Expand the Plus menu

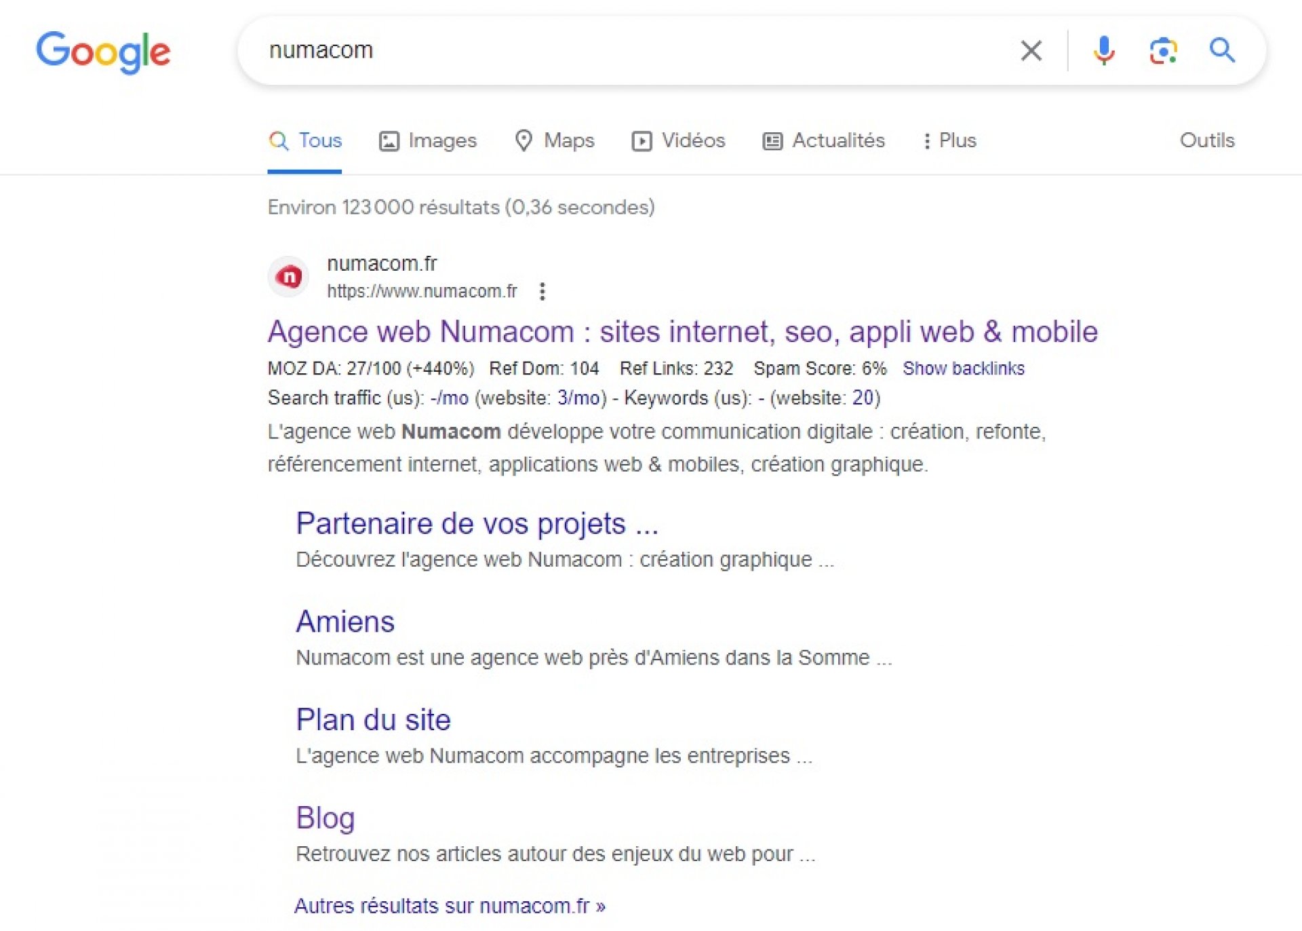[949, 140]
